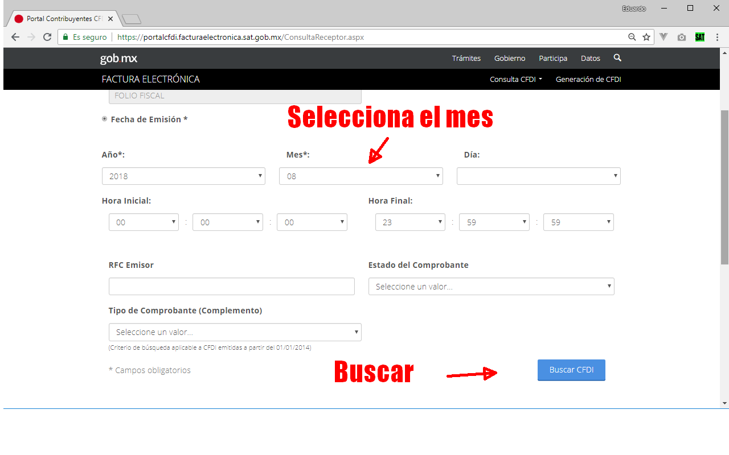The image size is (729, 455).
Task: Reload the page with the refresh icon
Action: pyautogui.click(x=47, y=37)
